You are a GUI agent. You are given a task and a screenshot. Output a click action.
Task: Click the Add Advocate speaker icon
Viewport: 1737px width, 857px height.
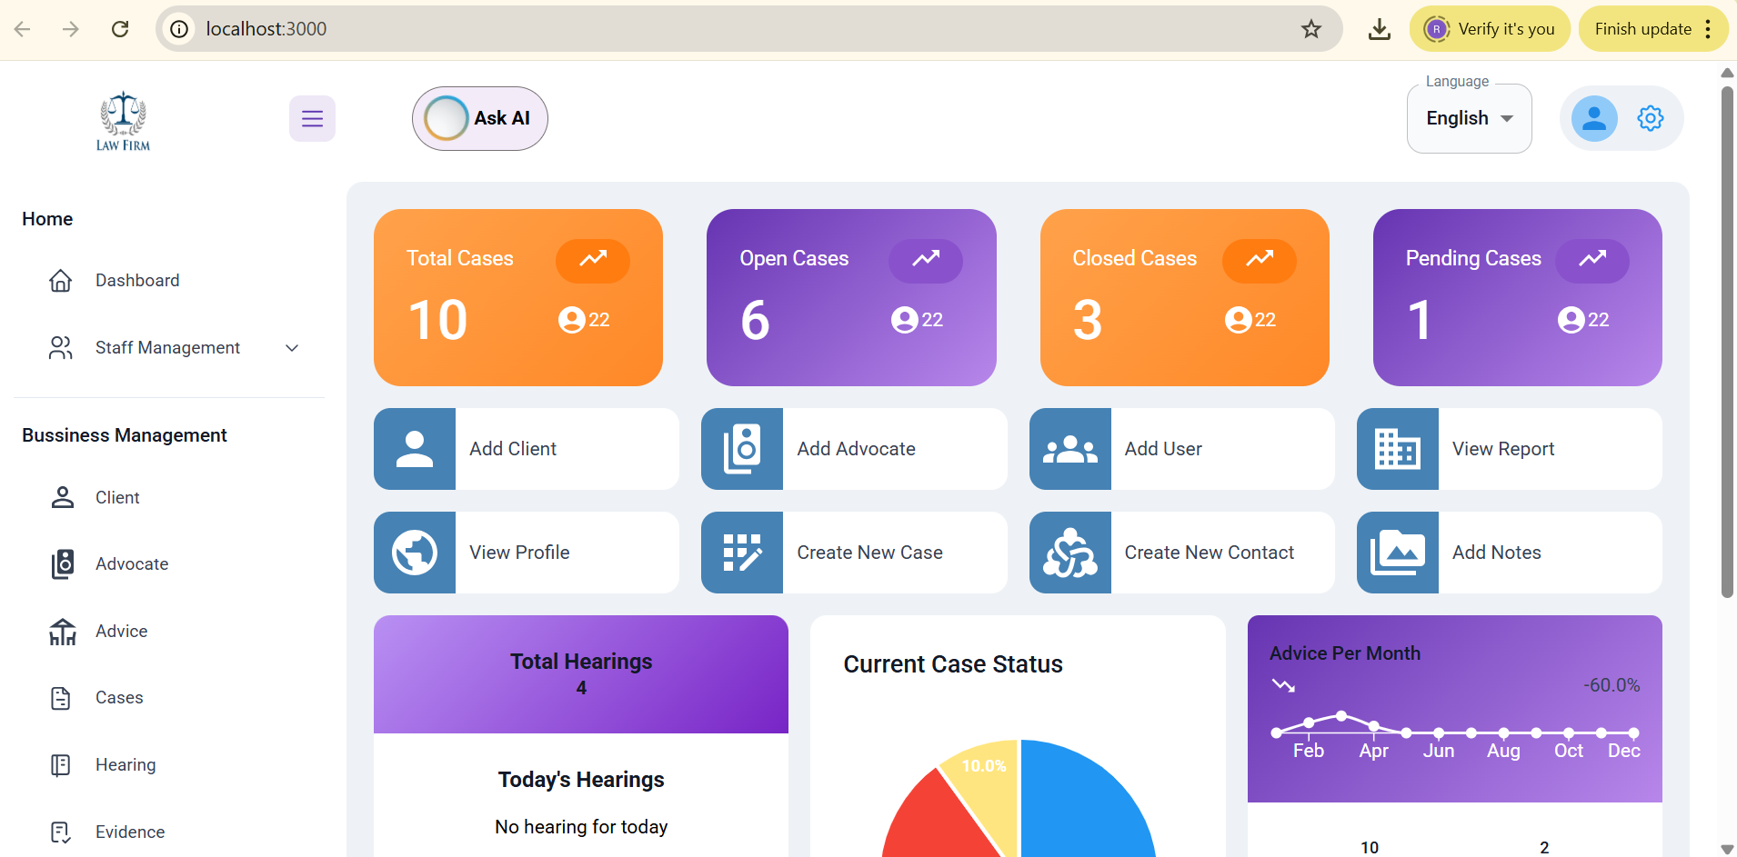[x=742, y=449]
